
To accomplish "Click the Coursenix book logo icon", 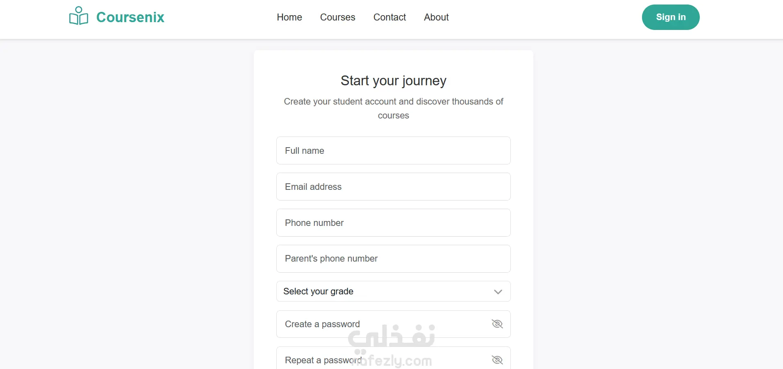I will point(78,16).
